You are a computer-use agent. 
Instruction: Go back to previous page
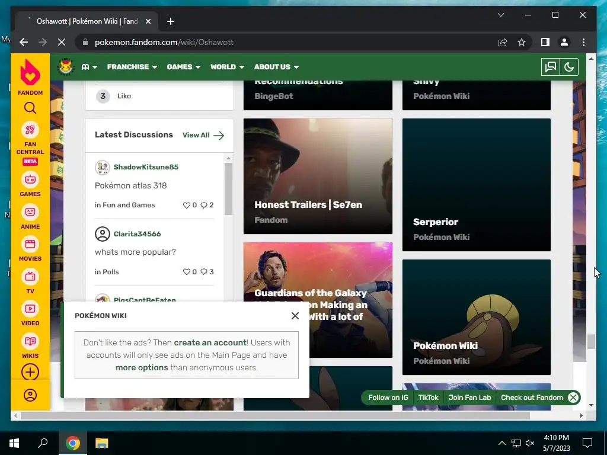(x=24, y=42)
